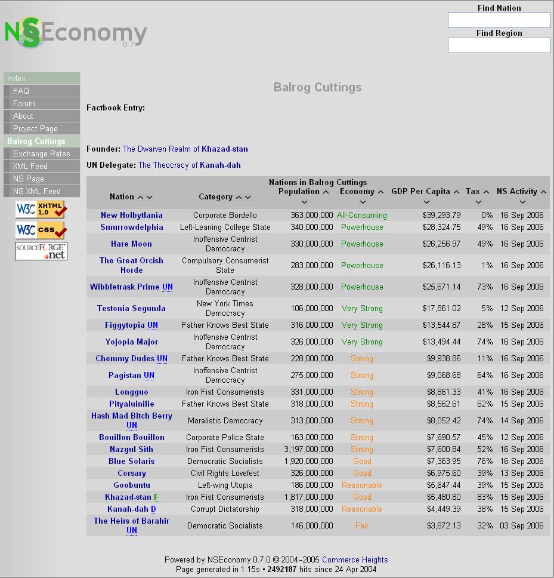The width and height of the screenshot is (554, 578).
Task: Click the Commerce Heights footer link
Action: coord(355,559)
